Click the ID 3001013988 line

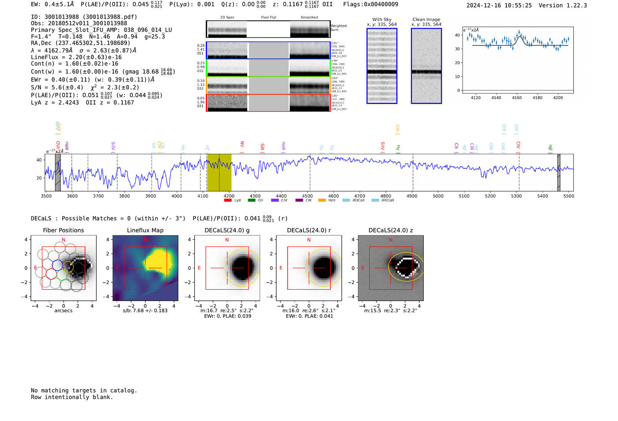pyautogui.click(x=84, y=17)
